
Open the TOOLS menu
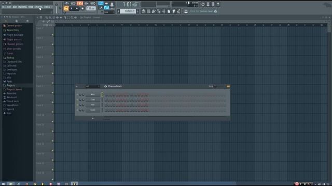pyautogui.click(x=47, y=7)
